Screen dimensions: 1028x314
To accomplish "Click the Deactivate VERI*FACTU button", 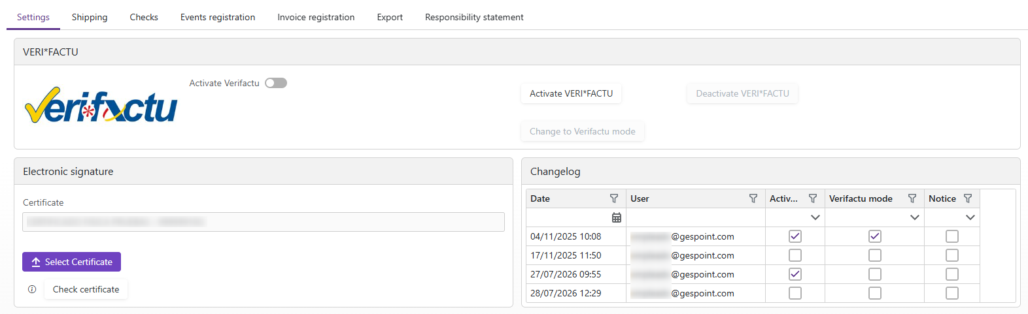I will click(x=742, y=93).
